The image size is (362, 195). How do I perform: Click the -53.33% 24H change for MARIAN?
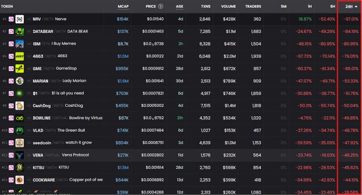coord(350,81)
